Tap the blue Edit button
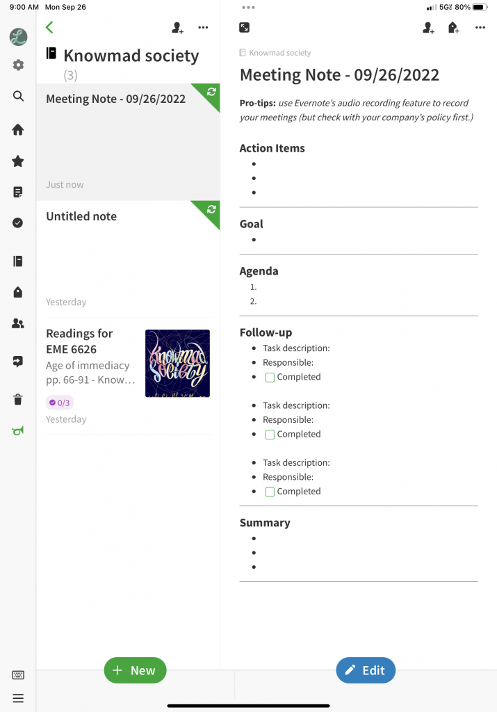This screenshot has height=712, width=497. point(366,670)
